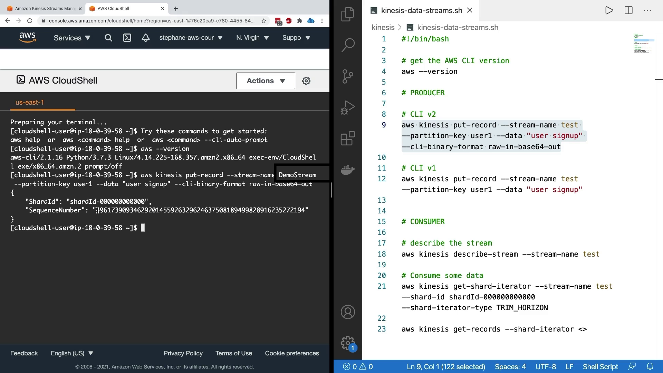Expand the Services dropdown menu

click(x=72, y=38)
